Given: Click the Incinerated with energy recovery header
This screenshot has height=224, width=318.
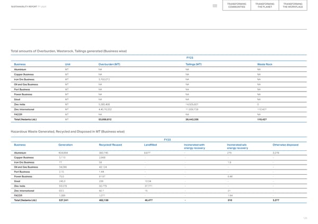Looking at the screenshot, I should tap(195, 146).
